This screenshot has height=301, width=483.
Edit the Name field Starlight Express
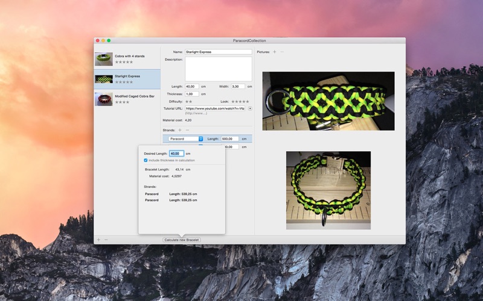pos(219,52)
